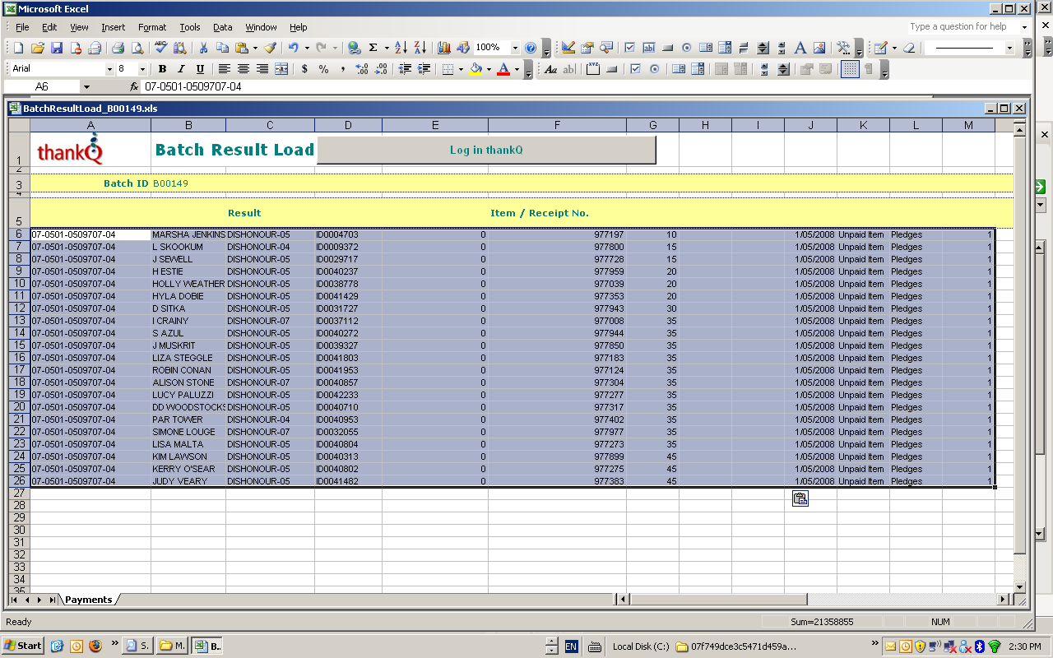
Task: Select Check Box control in Control Toolbox
Action: coord(629,48)
